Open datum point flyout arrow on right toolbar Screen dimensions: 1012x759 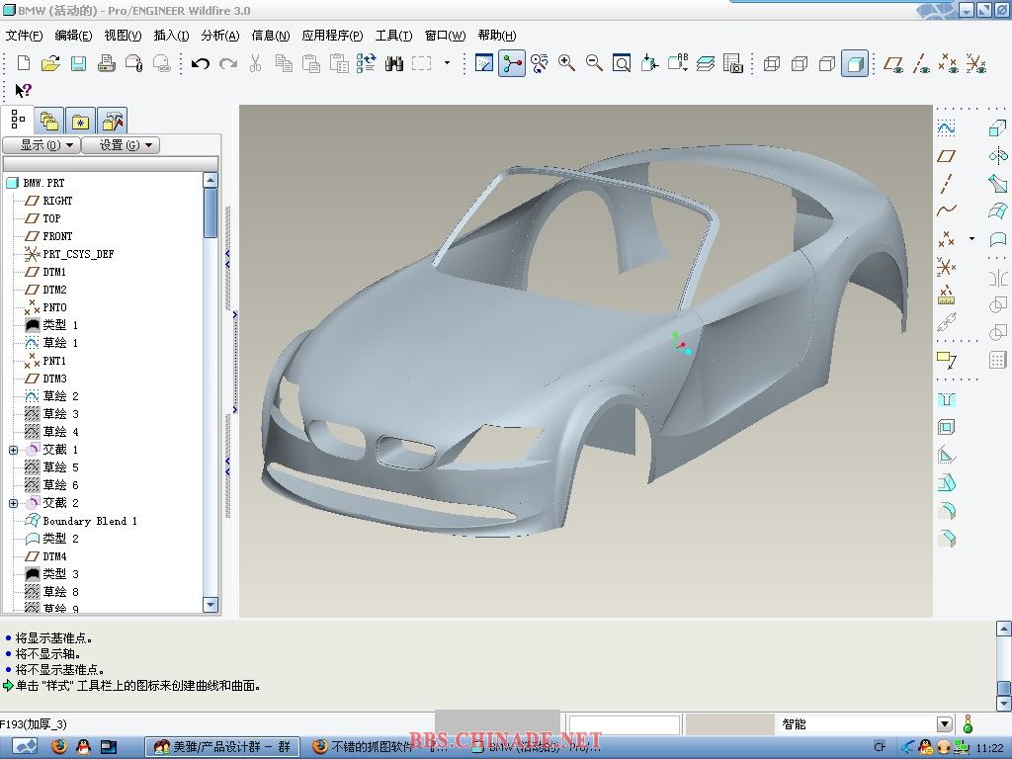click(x=972, y=239)
